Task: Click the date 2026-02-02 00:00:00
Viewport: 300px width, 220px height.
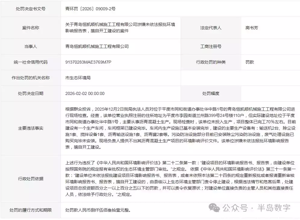Action: (85, 93)
